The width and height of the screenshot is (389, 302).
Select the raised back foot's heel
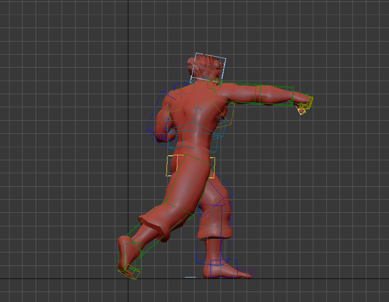(x=123, y=243)
